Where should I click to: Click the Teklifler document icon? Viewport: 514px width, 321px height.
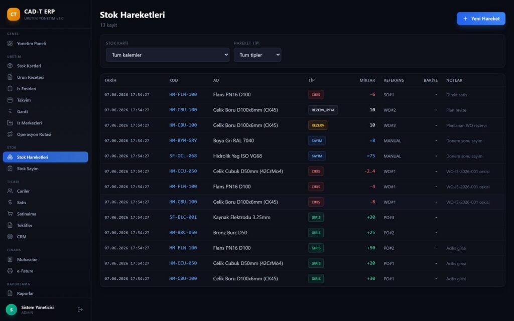click(x=10, y=225)
